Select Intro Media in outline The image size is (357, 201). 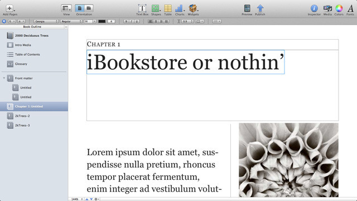click(x=23, y=45)
